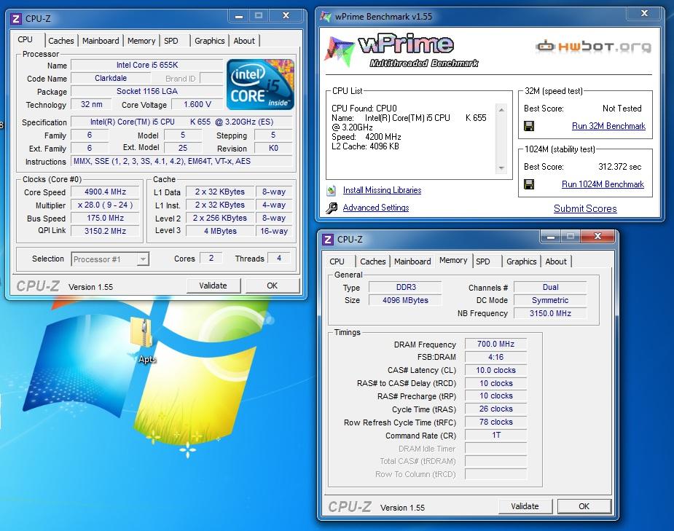This screenshot has width=674, height=531.
Task: Open Submit Scores link
Action: coord(585,209)
